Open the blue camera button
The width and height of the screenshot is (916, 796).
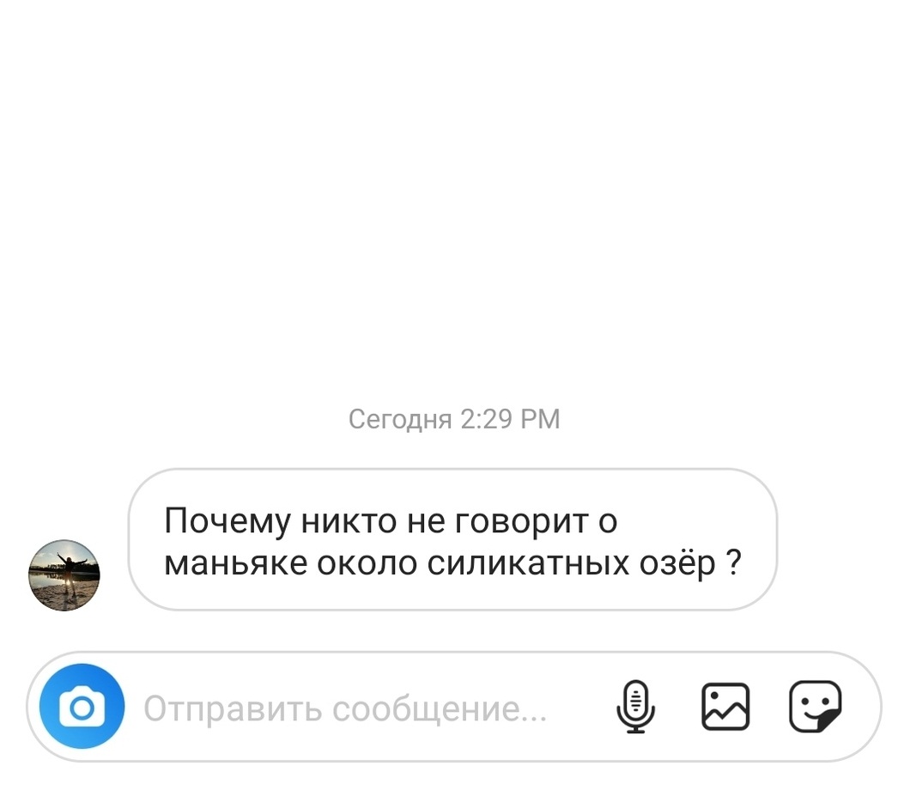[x=82, y=707]
